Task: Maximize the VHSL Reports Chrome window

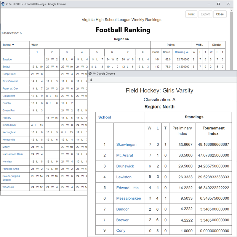Action: coord(219,4)
